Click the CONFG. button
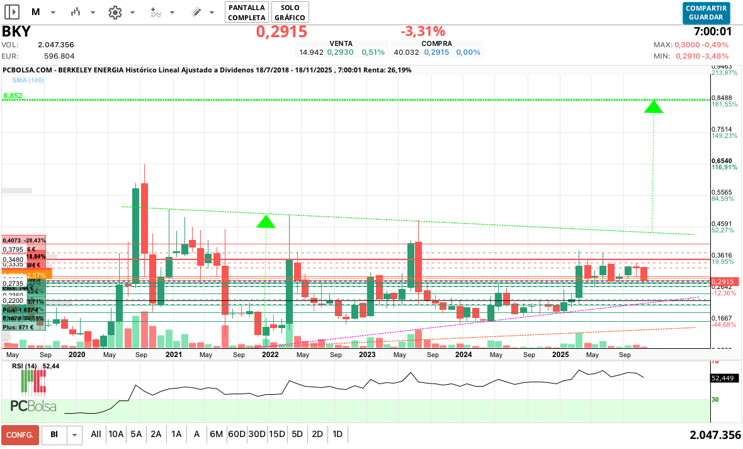Screen dimensions: 743x449 pyautogui.click(x=20, y=435)
